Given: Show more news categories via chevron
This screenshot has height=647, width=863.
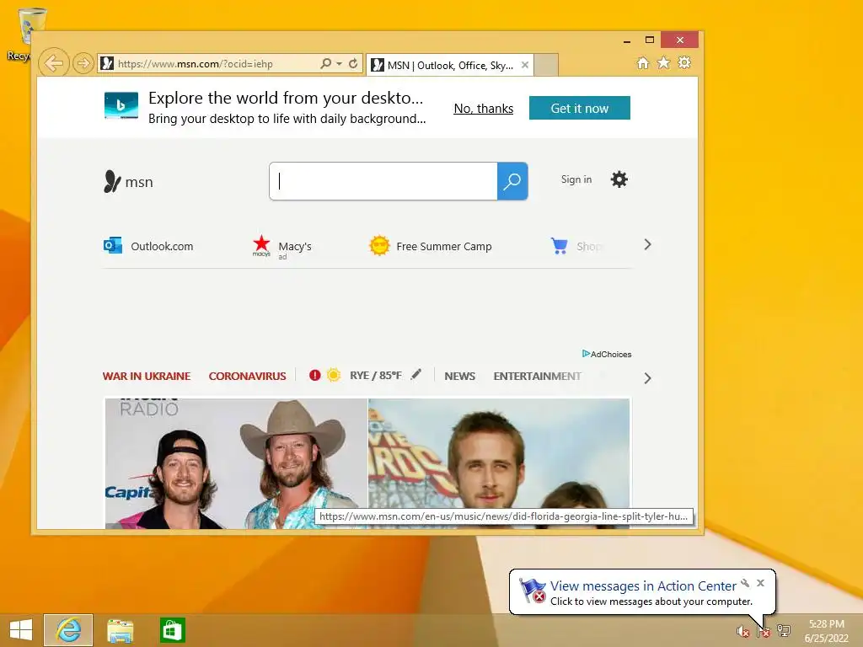Looking at the screenshot, I should pyautogui.click(x=648, y=378).
